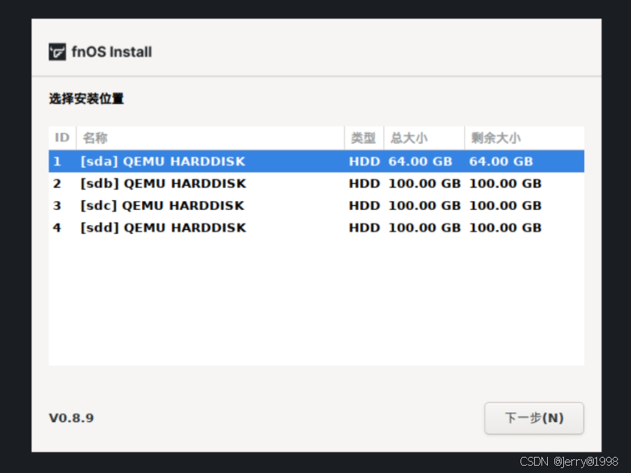Click the 类型 column header
Viewport: 631px width, 473px height.
tap(364, 138)
